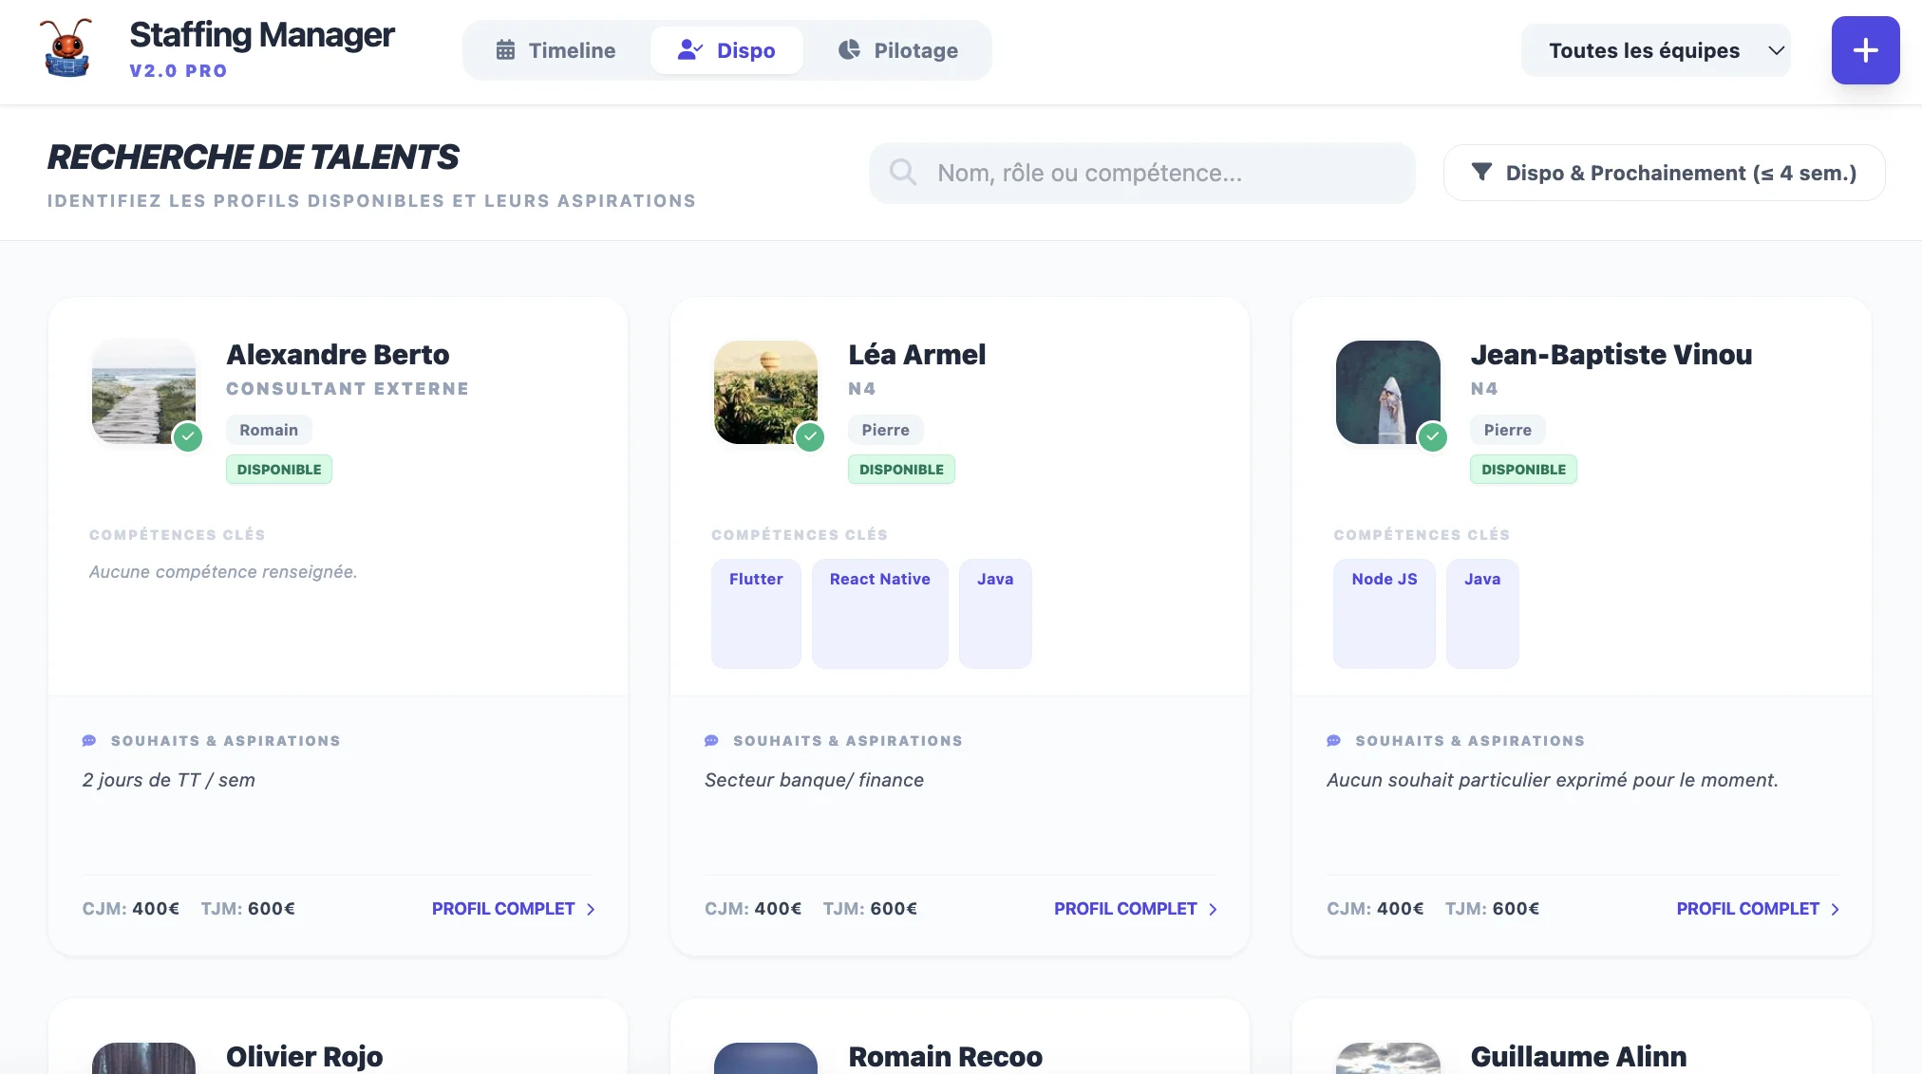Viewport: 1922px width, 1074px height.
Task: Click the ant logo icon
Action: [x=66, y=48]
